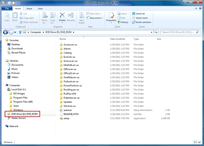Select Media Servers in navigation pane

[x=17, y=118]
